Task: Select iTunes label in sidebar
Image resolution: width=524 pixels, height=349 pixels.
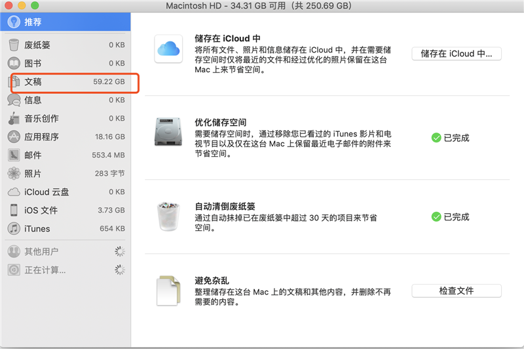Action: coord(37,229)
